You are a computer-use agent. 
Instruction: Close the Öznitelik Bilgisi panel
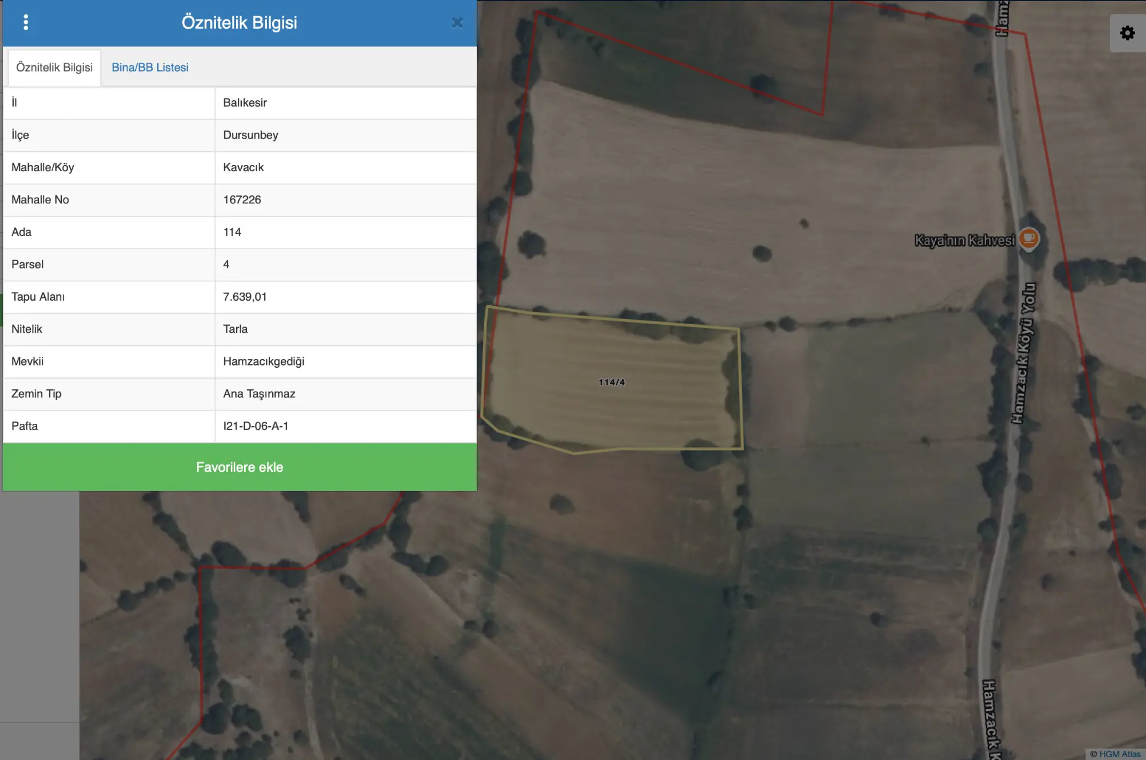pyautogui.click(x=457, y=23)
